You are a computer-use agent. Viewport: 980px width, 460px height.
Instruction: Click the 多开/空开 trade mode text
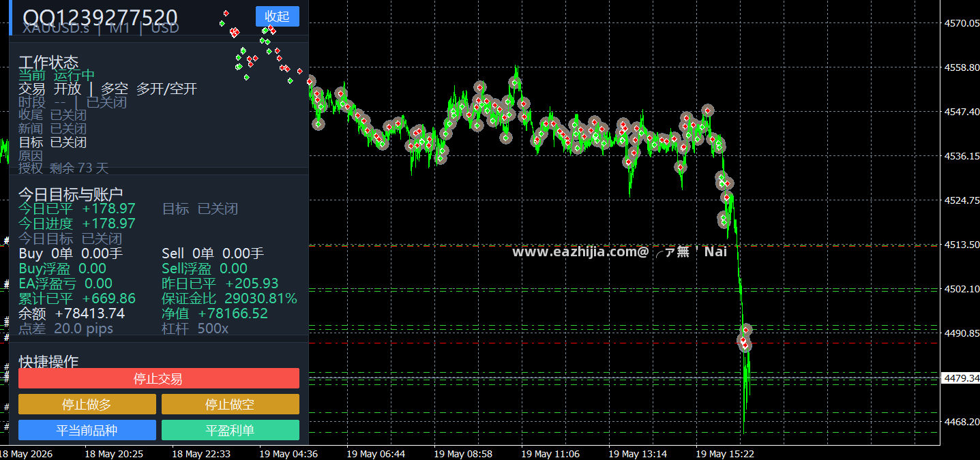point(166,89)
